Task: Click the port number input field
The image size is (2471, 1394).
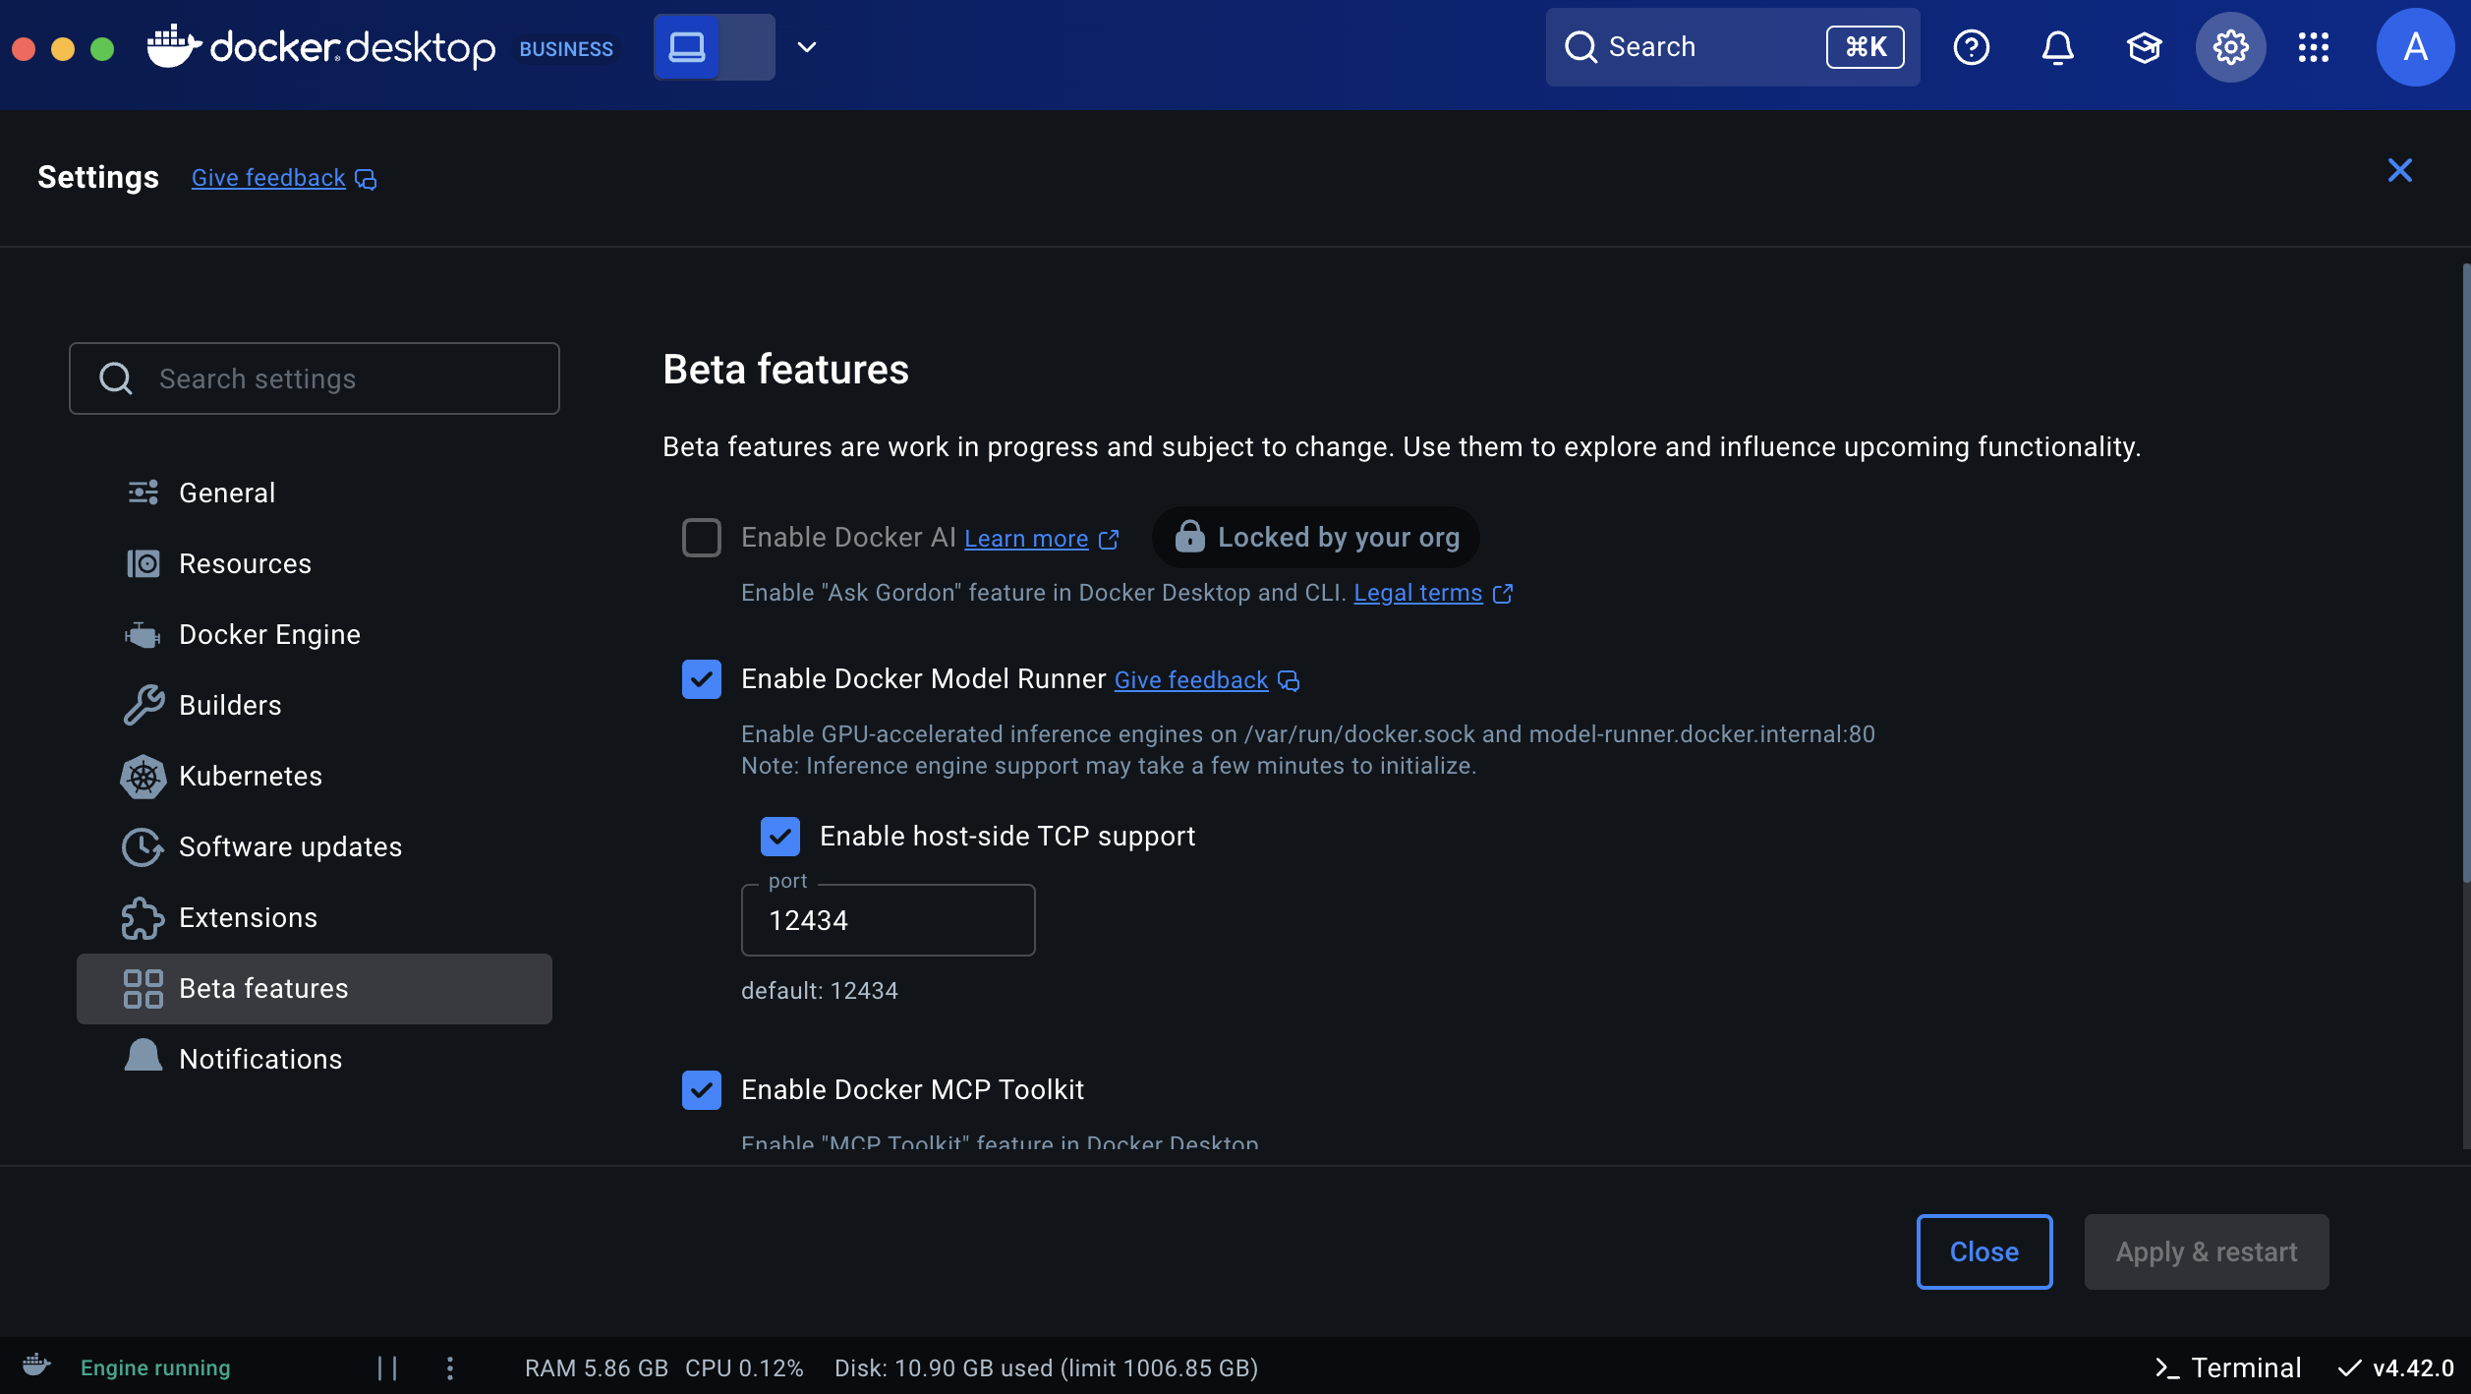Action: pos(887,920)
